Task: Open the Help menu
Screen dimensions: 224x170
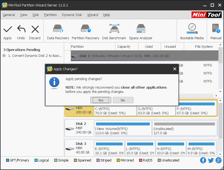Action: click(x=107, y=15)
